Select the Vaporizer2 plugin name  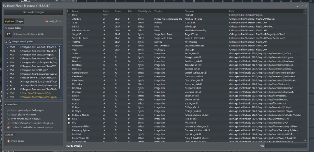click(78, 46)
